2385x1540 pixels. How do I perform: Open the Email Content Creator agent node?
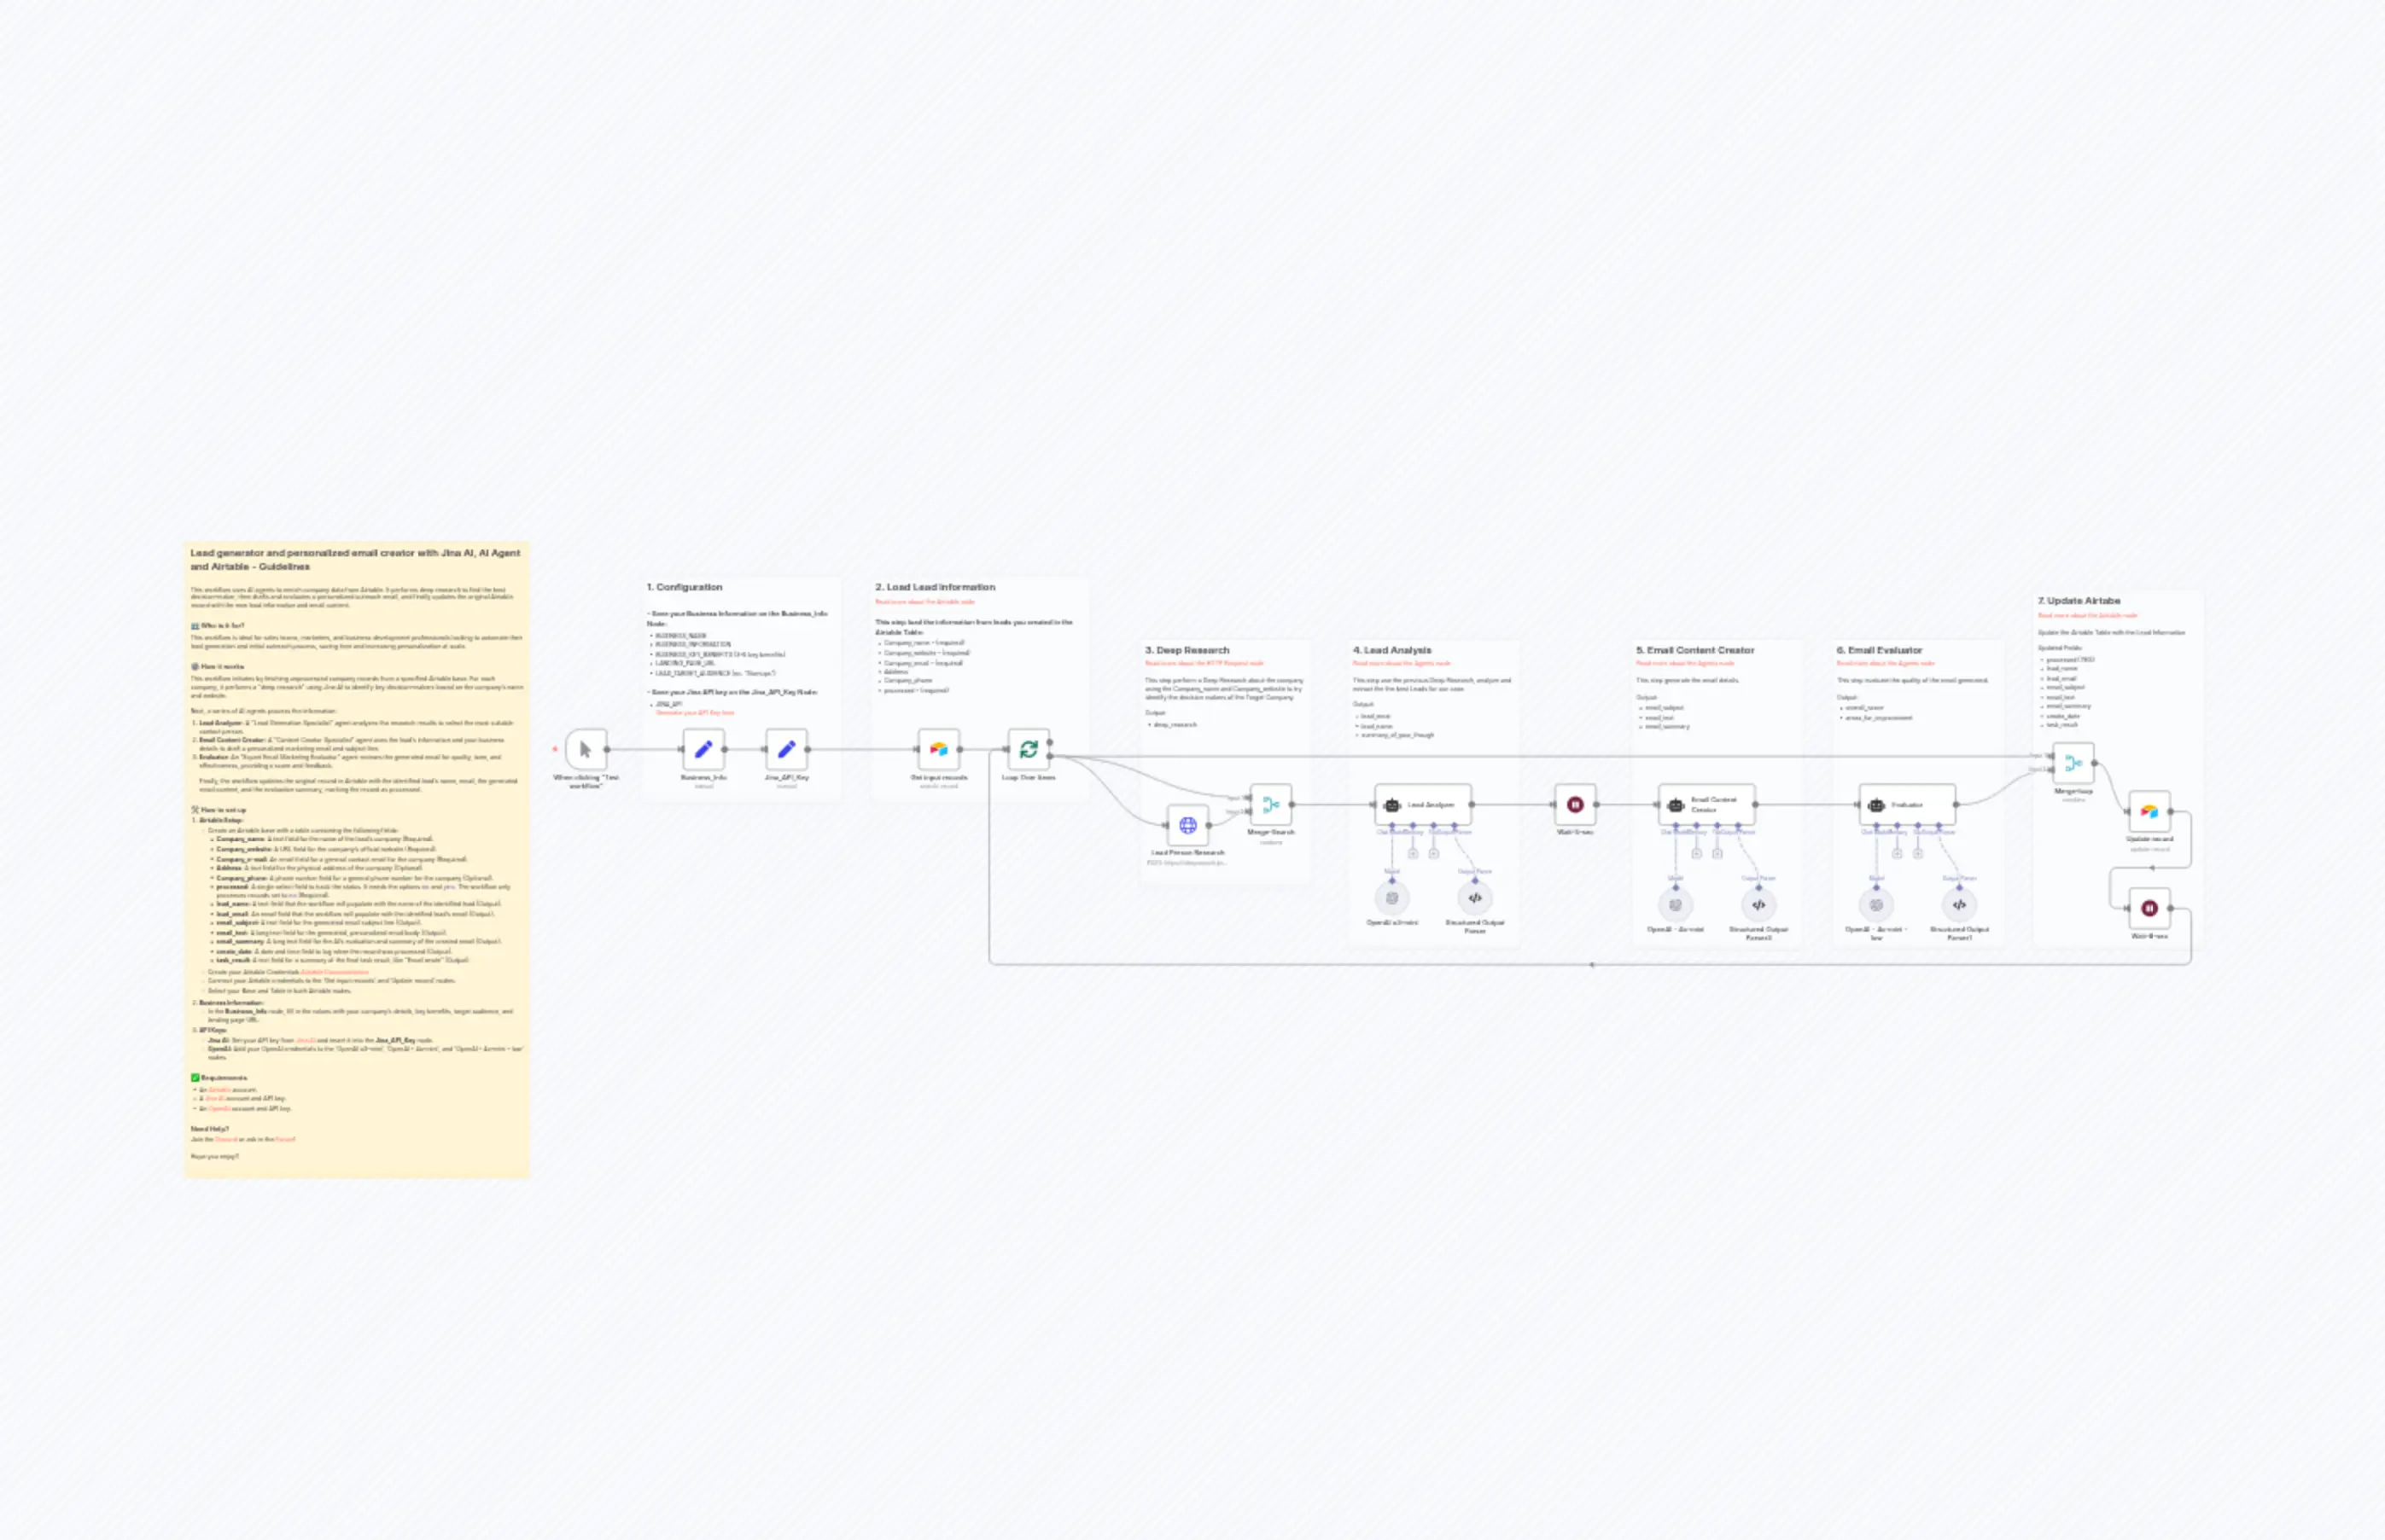1706,805
